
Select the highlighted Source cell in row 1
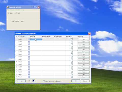[36, 39]
